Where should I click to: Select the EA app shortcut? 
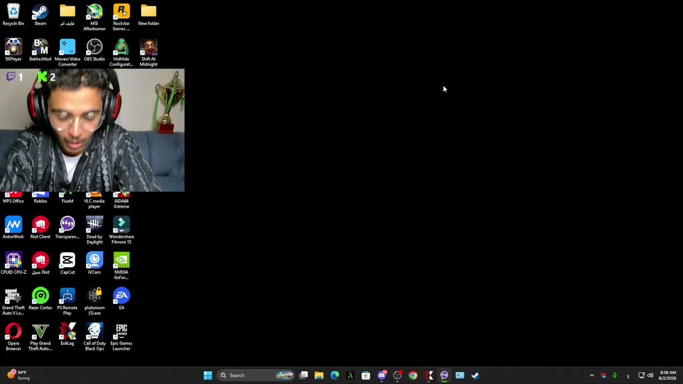click(x=121, y=299)
